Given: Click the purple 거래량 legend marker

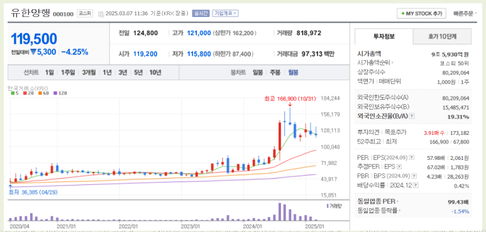Looking at the screenshot, I should point(328,206).
